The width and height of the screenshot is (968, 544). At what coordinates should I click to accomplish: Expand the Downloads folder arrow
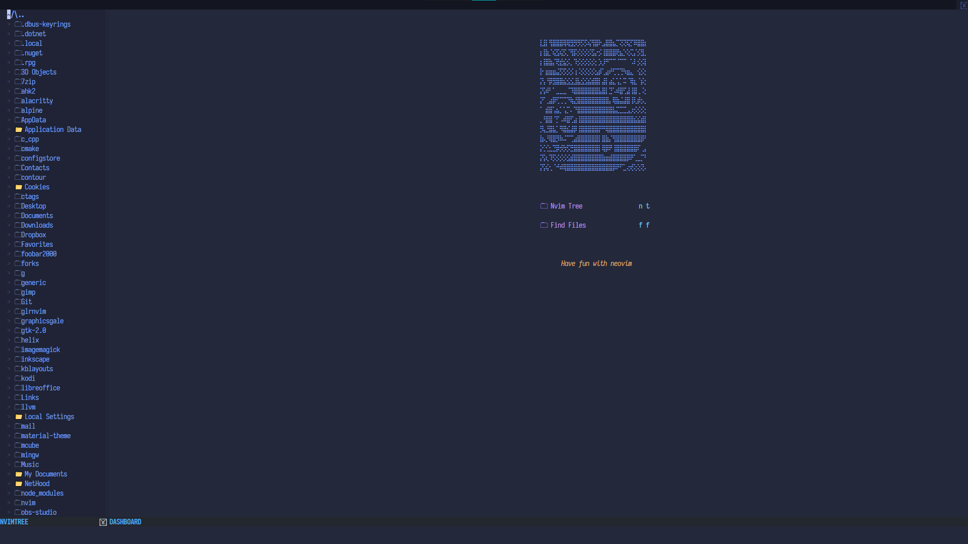coord(9,226)
